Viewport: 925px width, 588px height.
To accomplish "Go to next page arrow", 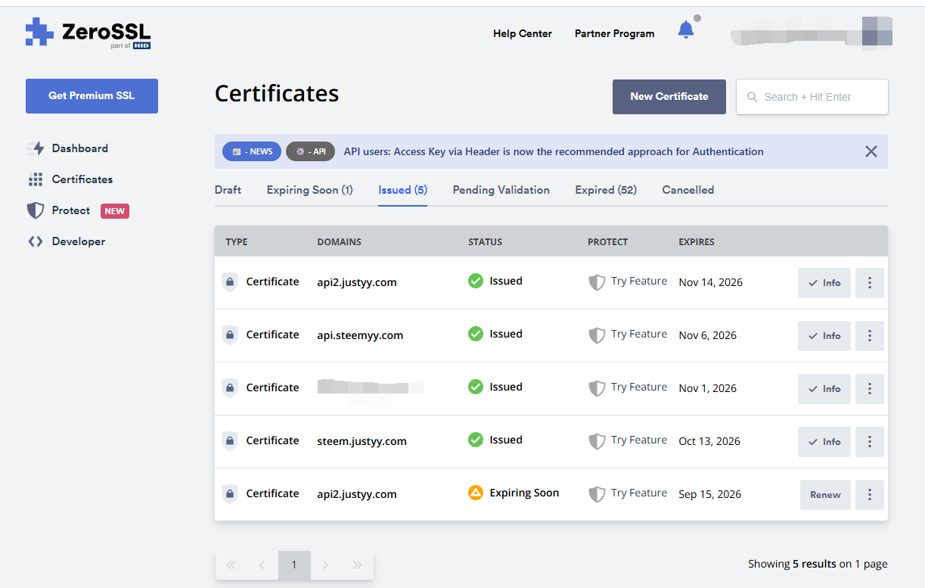I will 325,565.
